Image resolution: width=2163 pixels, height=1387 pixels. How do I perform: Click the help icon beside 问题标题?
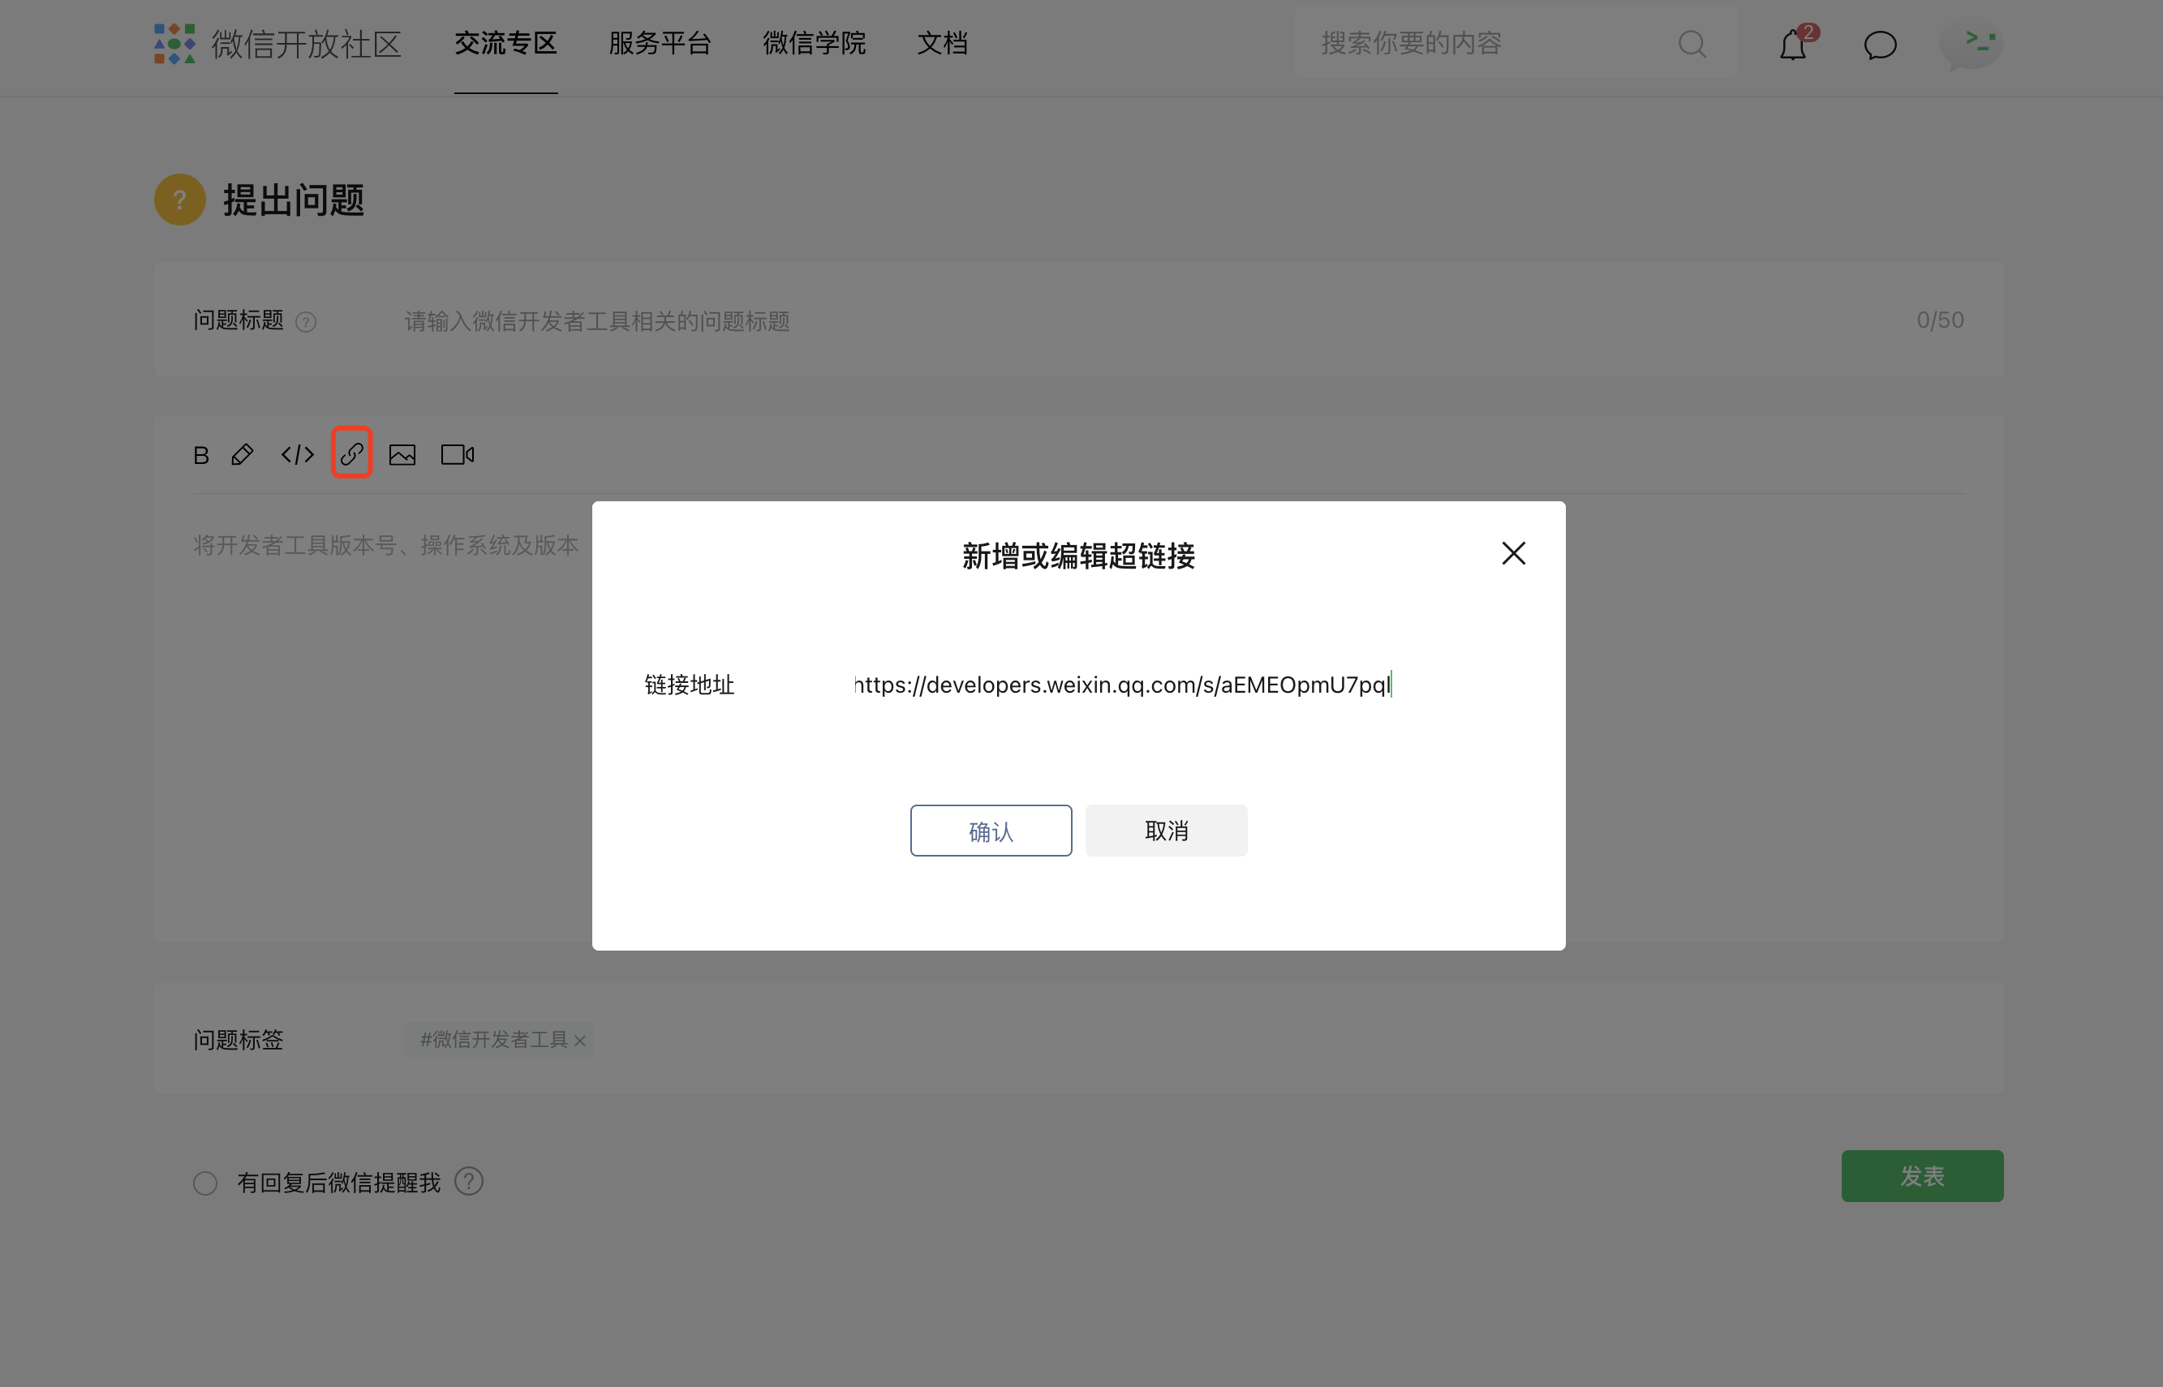click(x=307, y=321)
